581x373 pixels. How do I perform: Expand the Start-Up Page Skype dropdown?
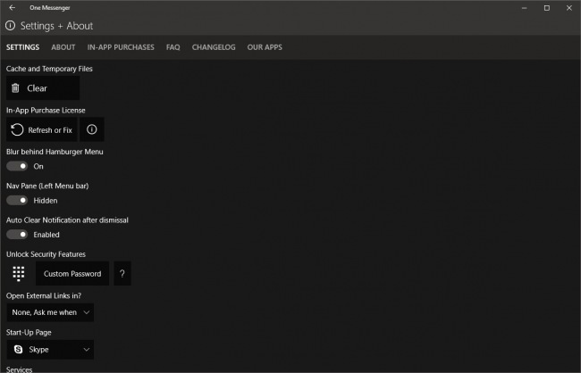[50, 349]
